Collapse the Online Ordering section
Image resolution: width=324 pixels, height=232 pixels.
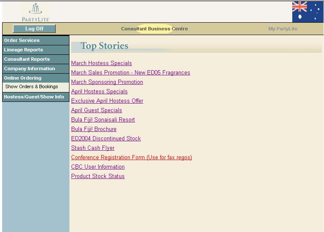pyautogui.click(x=36, y=78)
